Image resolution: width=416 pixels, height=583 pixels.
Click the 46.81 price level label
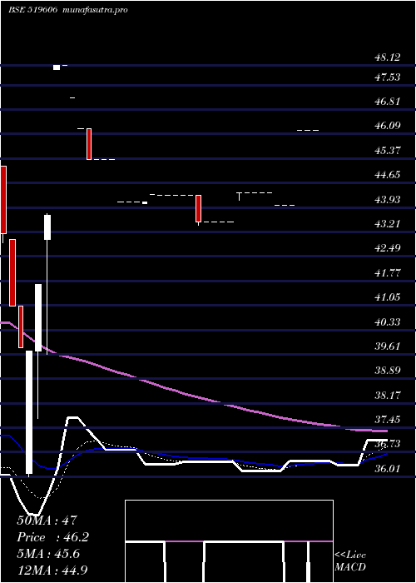tap(388, 101)
